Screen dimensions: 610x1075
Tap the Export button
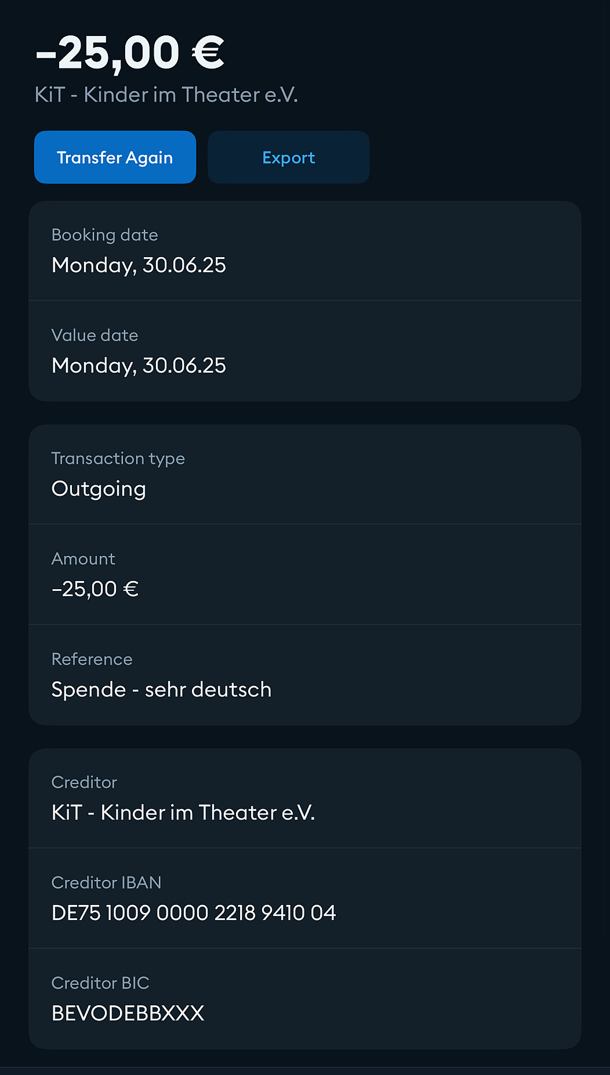[288, 157]
